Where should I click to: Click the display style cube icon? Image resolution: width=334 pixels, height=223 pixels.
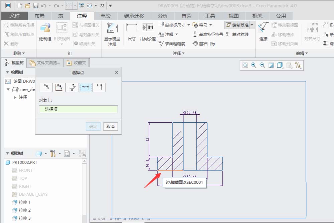coord(280,65)
